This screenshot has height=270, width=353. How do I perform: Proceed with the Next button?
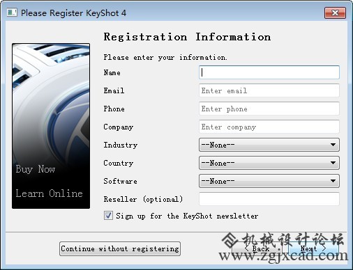313,249
